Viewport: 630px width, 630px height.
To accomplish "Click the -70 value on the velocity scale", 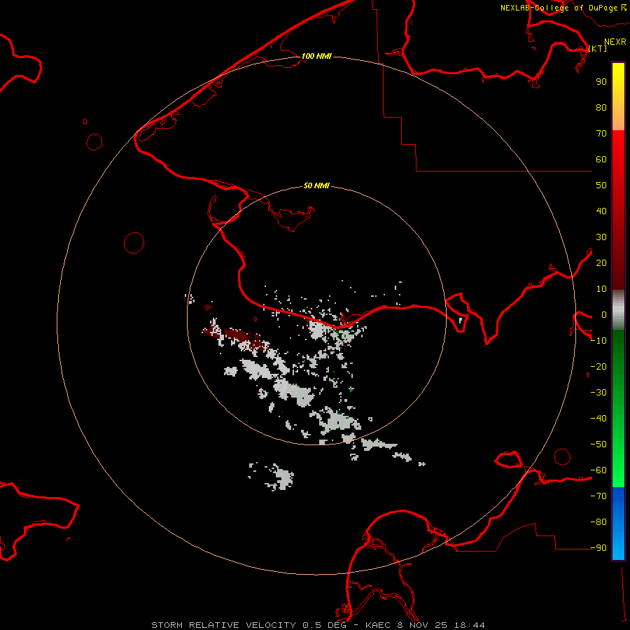I will click(598, 496).
